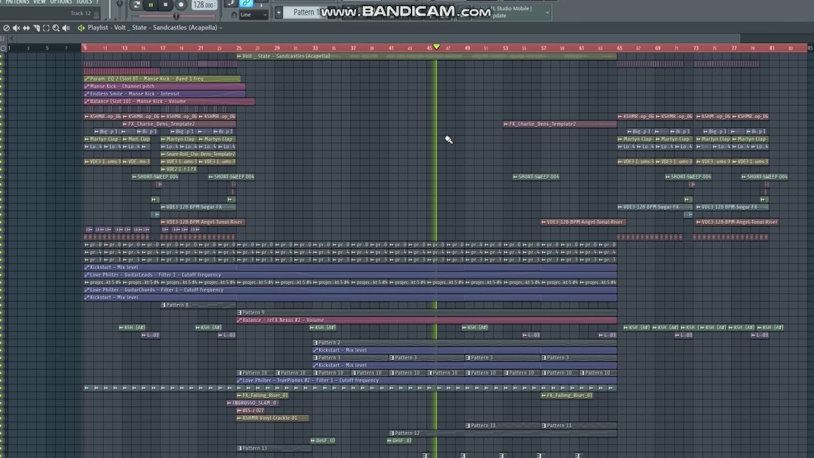Click the song position slider knob

176,16
